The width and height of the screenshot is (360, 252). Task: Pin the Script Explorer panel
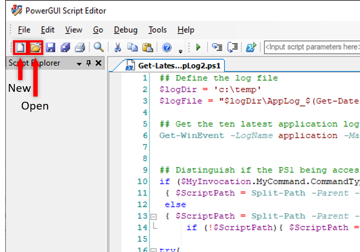[89, 63]
